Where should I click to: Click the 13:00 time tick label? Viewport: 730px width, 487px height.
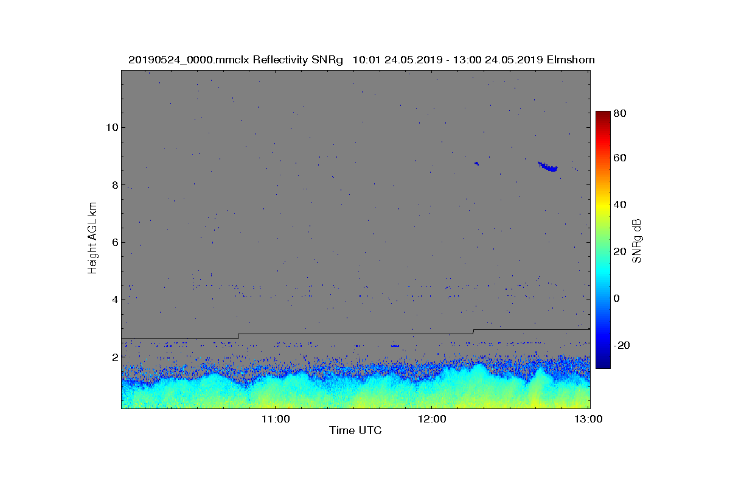tap(589, 419)
